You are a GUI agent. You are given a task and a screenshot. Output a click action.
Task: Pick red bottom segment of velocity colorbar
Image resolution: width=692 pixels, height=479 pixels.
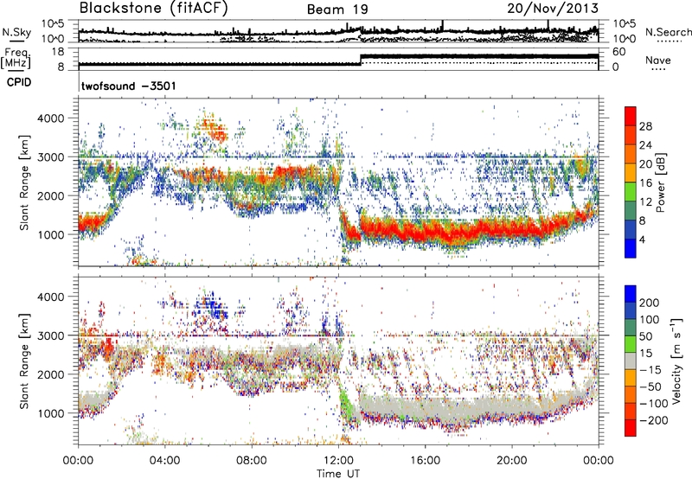631,428
